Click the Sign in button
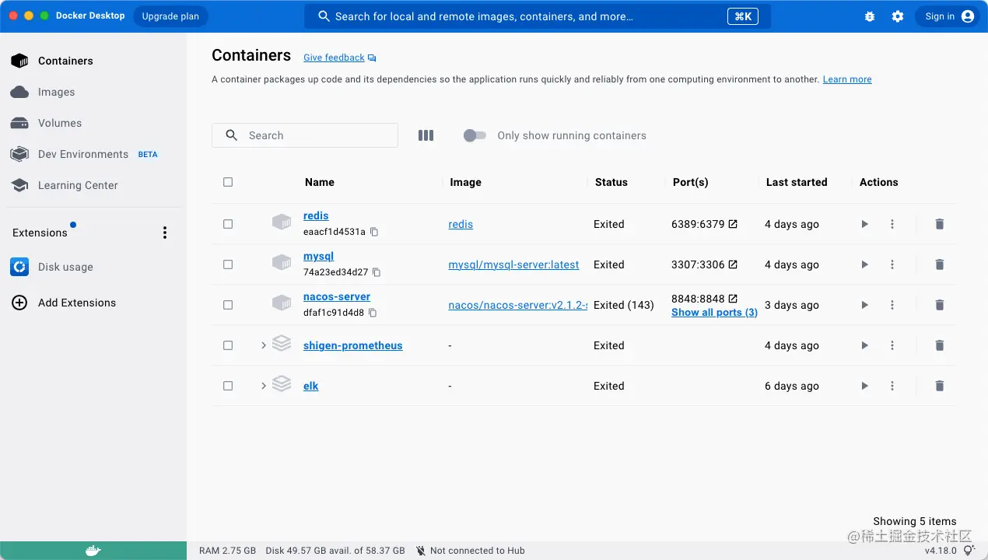 (947, 16)
